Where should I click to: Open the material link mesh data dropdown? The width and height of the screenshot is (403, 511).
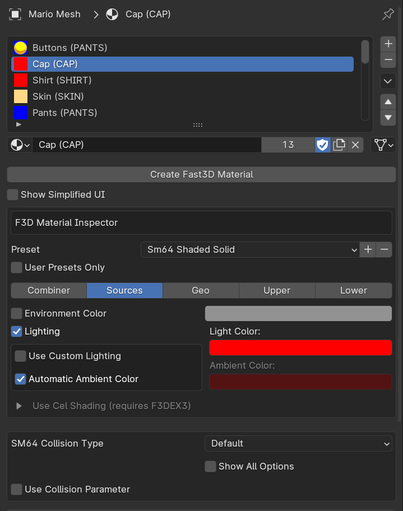(383, 145)
